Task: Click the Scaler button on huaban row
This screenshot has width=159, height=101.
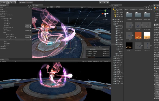Action: [27, 25]
